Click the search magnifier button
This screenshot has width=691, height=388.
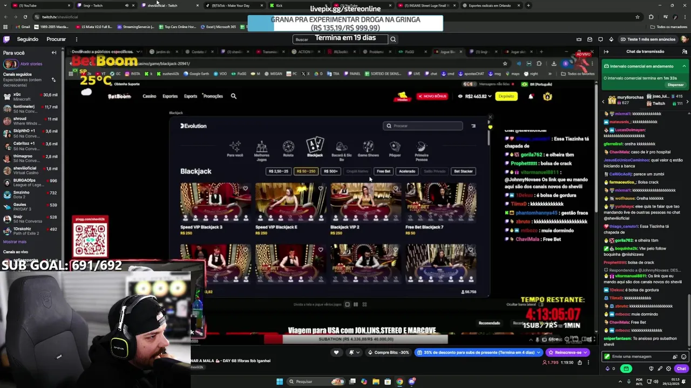(x=393, y=39)
